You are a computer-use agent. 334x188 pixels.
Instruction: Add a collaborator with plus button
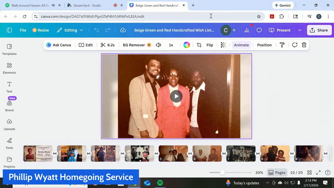click(234, 30)
